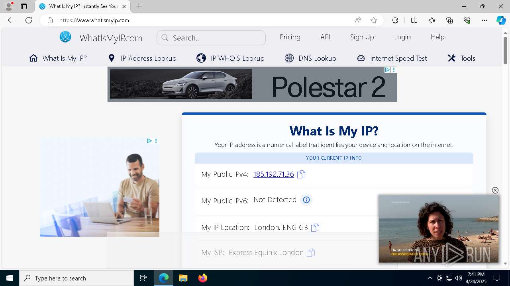The image size is (510, 286).
Task: Click the man with laptop sidebar ad
Action: [x=100, y=187]
